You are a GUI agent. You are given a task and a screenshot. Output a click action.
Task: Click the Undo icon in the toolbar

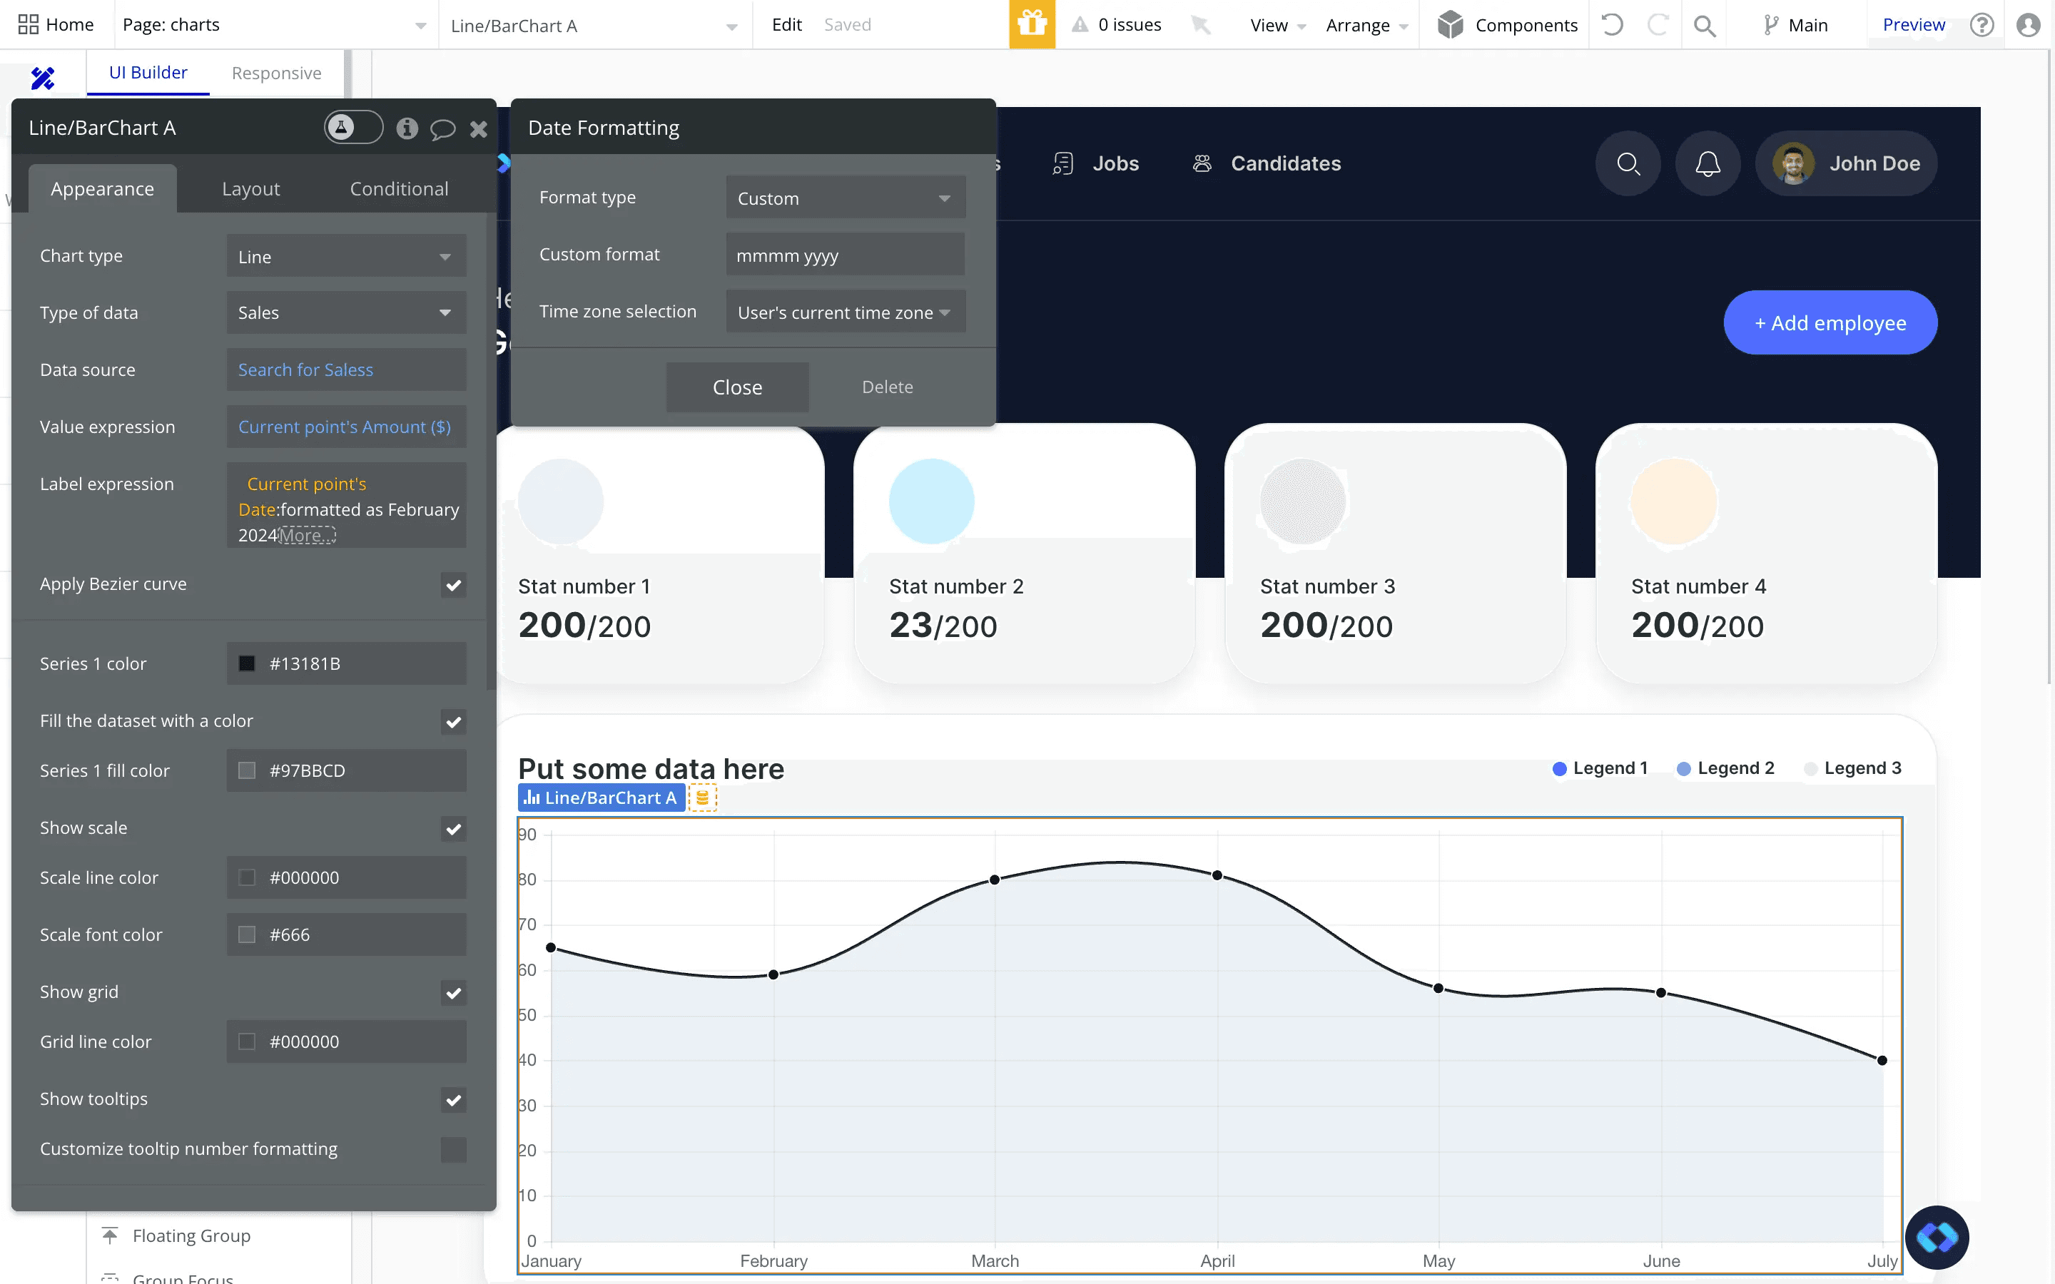point(1612,25)
